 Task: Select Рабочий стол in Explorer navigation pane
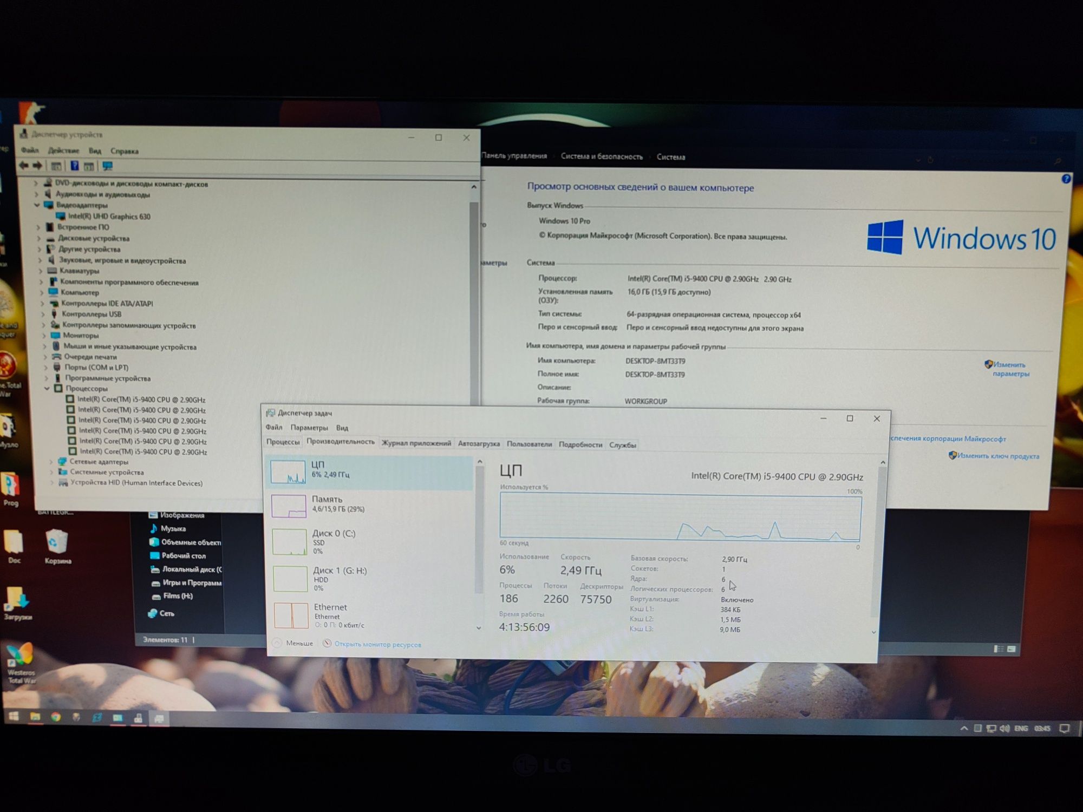pyautogui.click(x=178, y=555)
